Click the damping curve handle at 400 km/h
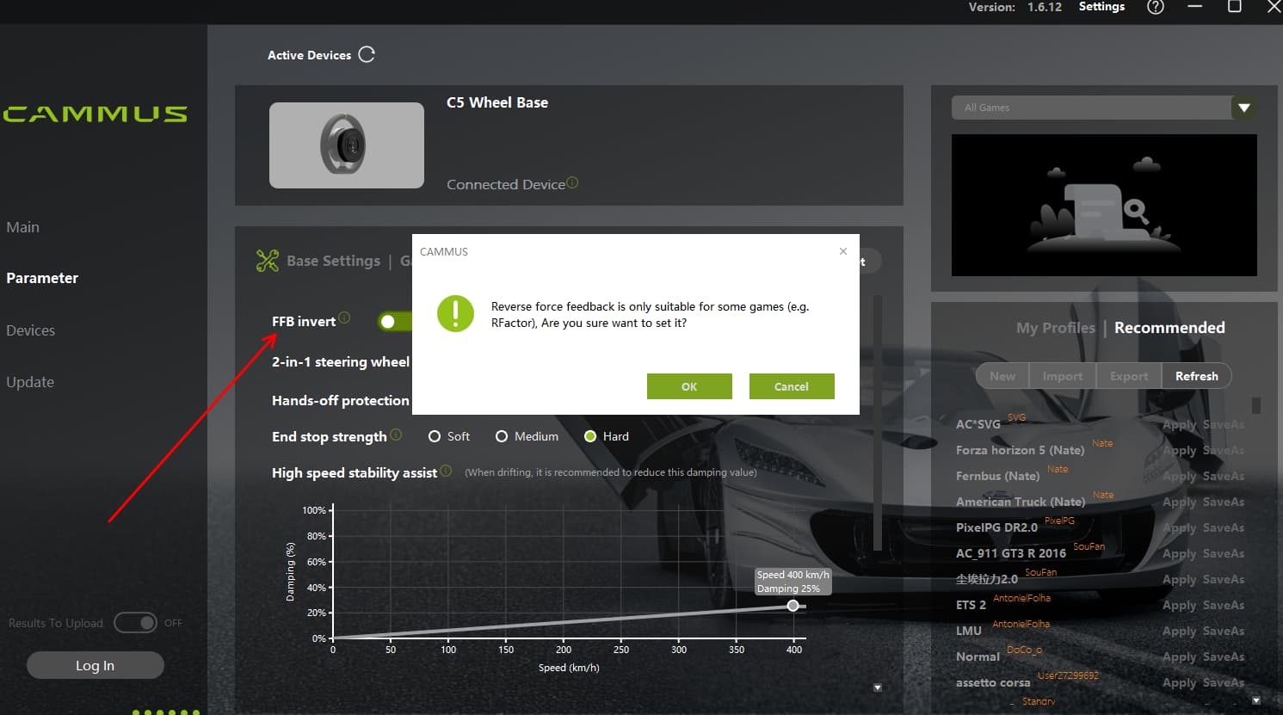 [x=793, y=606]
